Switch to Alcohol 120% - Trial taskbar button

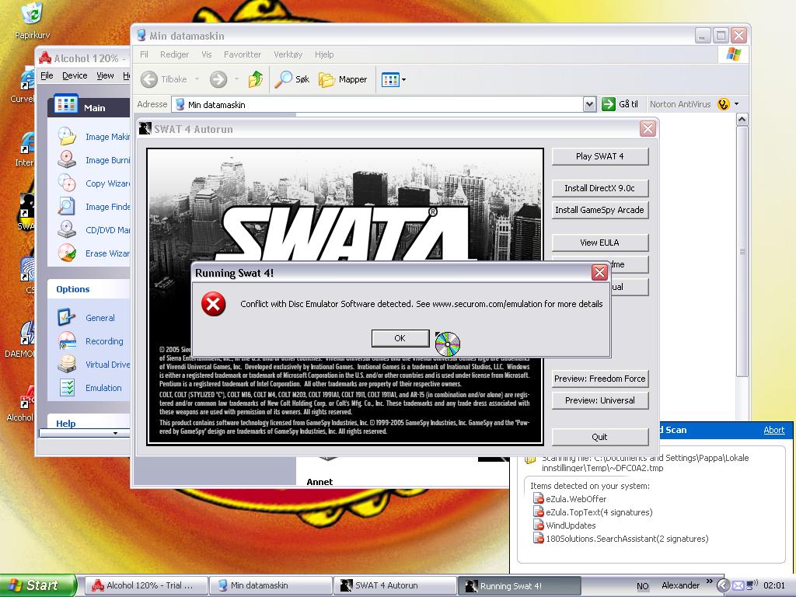click(x=145, y=585)
